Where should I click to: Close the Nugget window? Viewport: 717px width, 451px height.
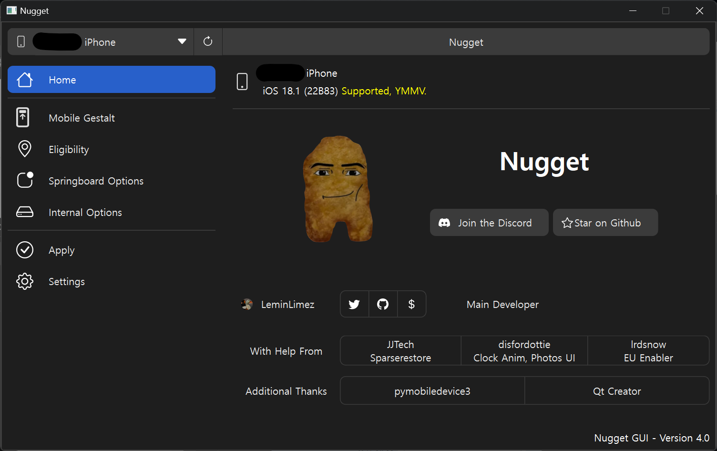[x=699, y=10]
